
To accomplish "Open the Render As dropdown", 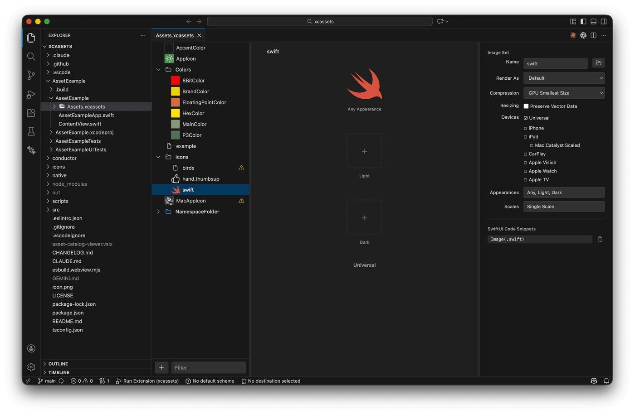I will coord(564,78).
